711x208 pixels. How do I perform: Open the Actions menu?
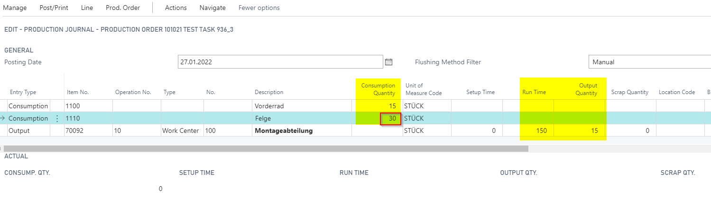tap(176, 8)
